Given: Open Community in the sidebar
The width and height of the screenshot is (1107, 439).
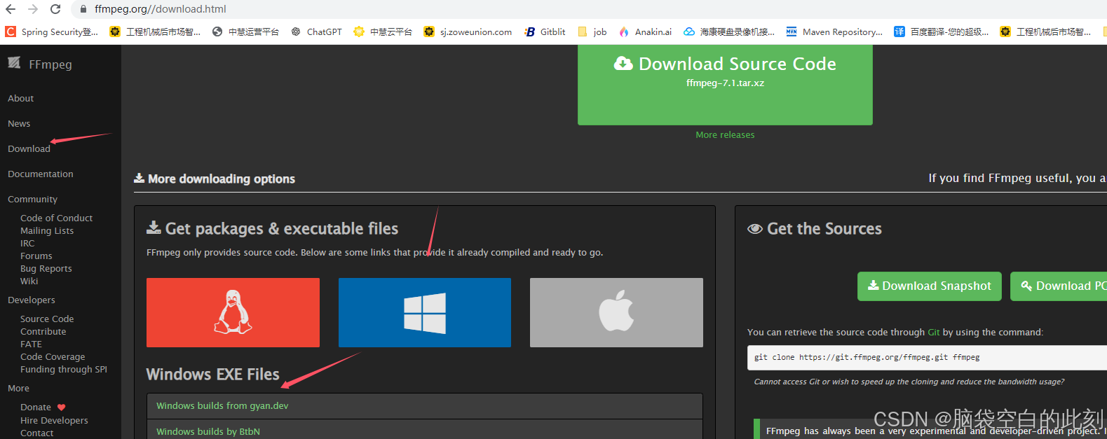Looking at the screenshot, I should pyautogui.click(x=33, y=200).
